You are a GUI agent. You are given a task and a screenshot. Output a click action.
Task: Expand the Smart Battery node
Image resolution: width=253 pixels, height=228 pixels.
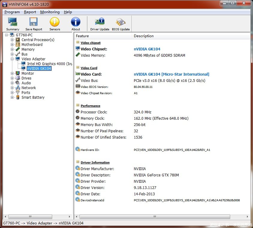pyautogui.click(x=12, y=97)
